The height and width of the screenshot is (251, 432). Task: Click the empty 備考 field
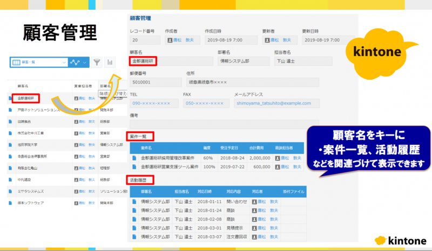click(x=224, y=124)
